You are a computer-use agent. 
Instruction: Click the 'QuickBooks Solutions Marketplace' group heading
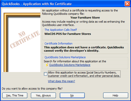(x=65, y=57)
